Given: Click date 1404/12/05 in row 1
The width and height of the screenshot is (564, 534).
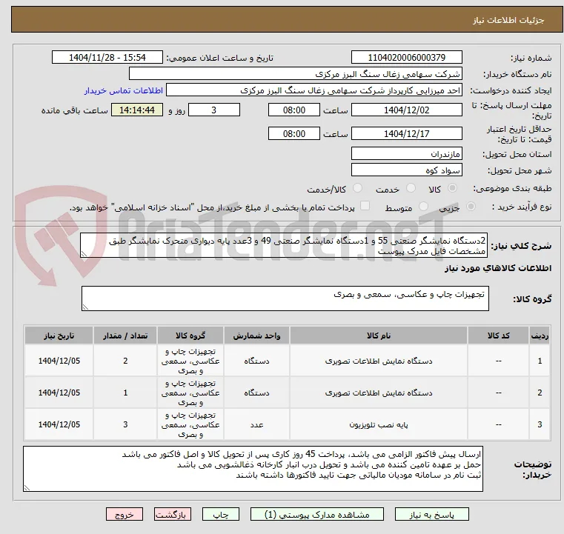Looking at the screenshot, I should tap(59, 361).
